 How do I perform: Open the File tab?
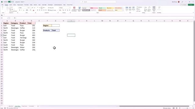click(x=2, y=5)
